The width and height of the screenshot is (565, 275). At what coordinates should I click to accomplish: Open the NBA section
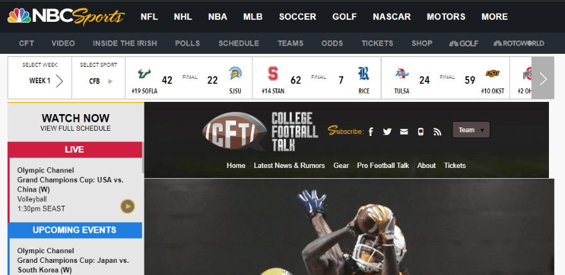click(x=218, y=17)
